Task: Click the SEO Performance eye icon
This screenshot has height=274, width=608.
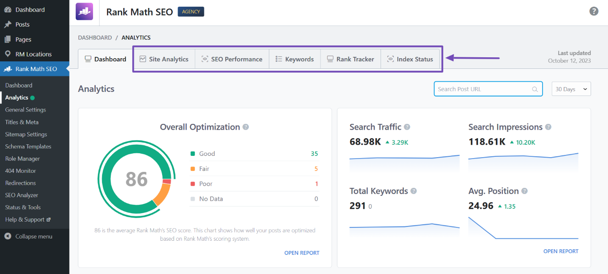Action: [205, 59]
